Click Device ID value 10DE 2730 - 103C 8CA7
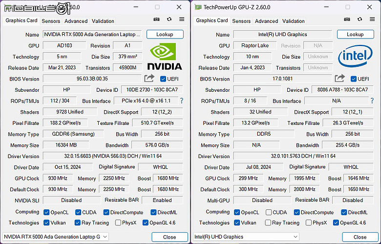 pos(152,90)
